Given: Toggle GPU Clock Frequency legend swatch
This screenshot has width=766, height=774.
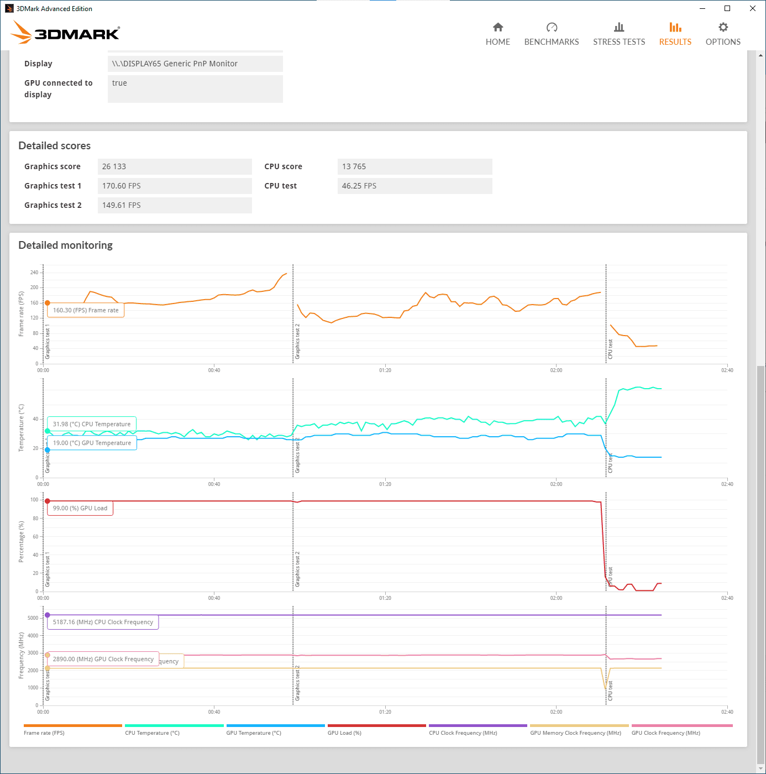Looking at the screenshot, I should [x=682, y=725].
